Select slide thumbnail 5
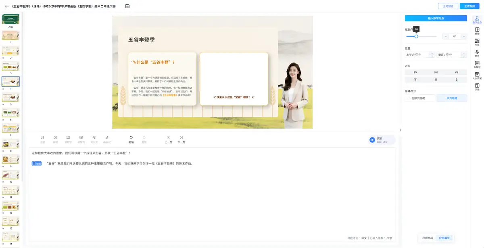The width and height of the screenshot is (484, 248). (10, 97)
